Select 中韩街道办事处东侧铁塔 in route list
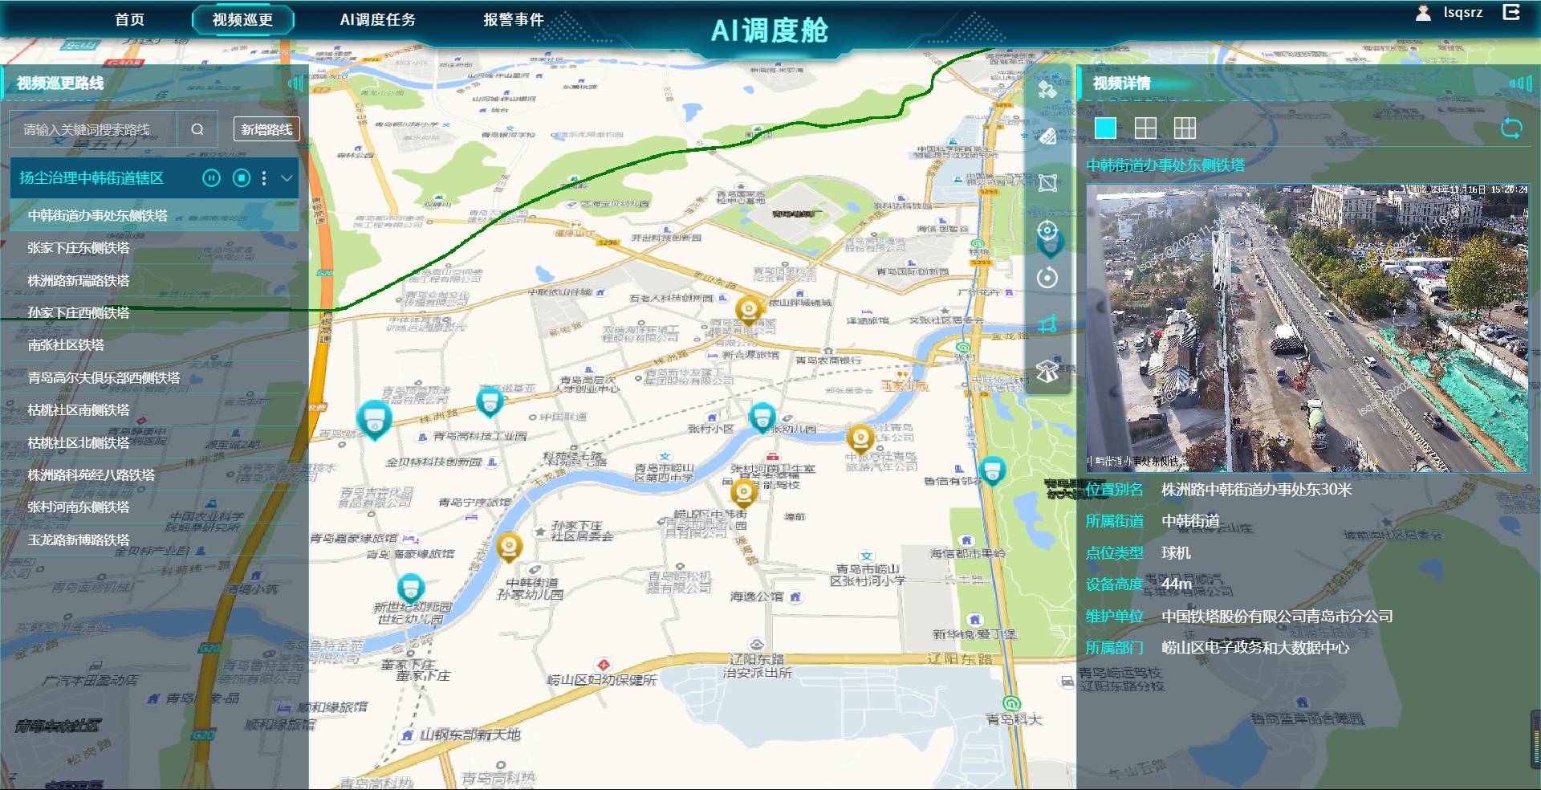 (x=153, y=215)
